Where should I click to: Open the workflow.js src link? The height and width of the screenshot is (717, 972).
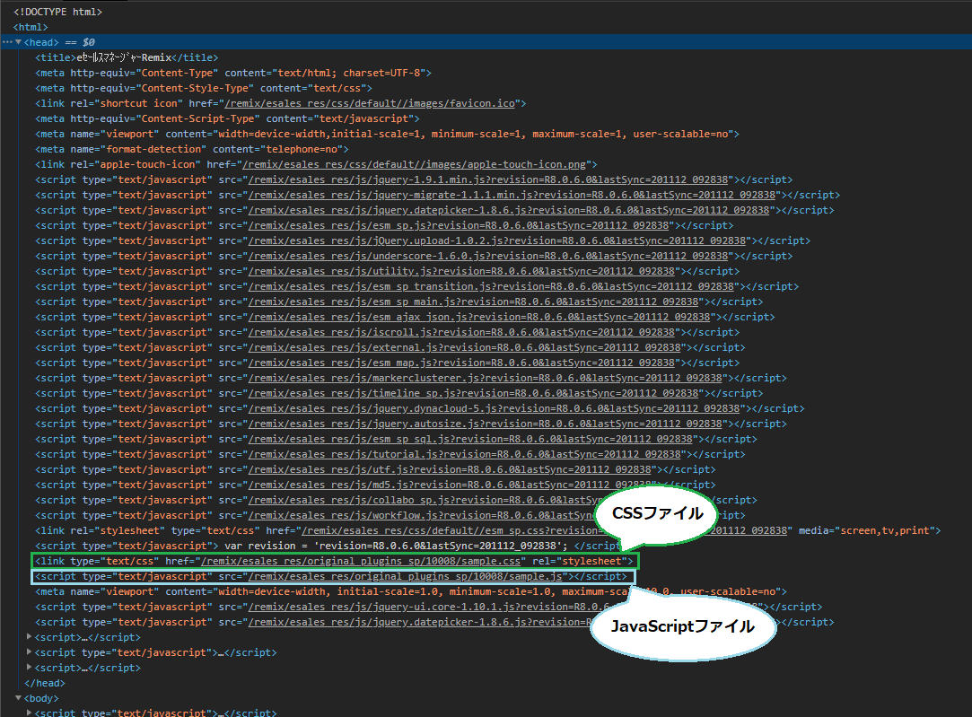(x=422, y=515)
